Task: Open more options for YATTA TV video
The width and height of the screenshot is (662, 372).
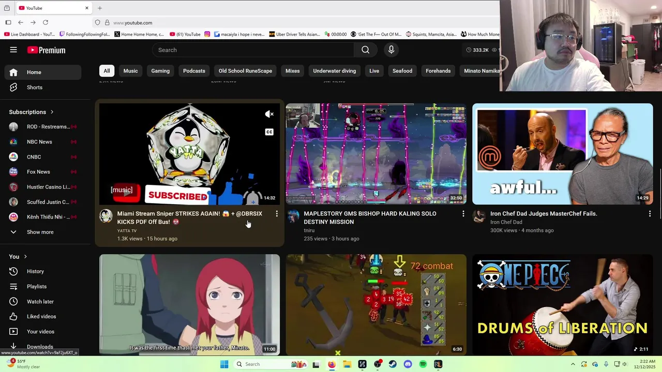Action: pyautogui.click(x=277, y=213)
